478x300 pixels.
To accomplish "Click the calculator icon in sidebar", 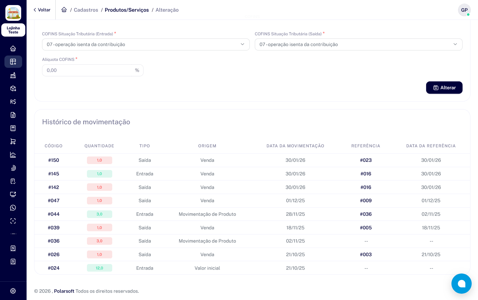I will point(13,128).
